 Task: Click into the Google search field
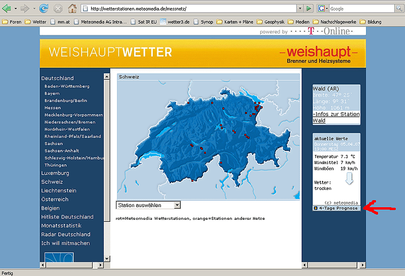[x=361, y=9]
